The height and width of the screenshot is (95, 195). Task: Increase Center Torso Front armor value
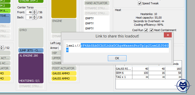35,11
